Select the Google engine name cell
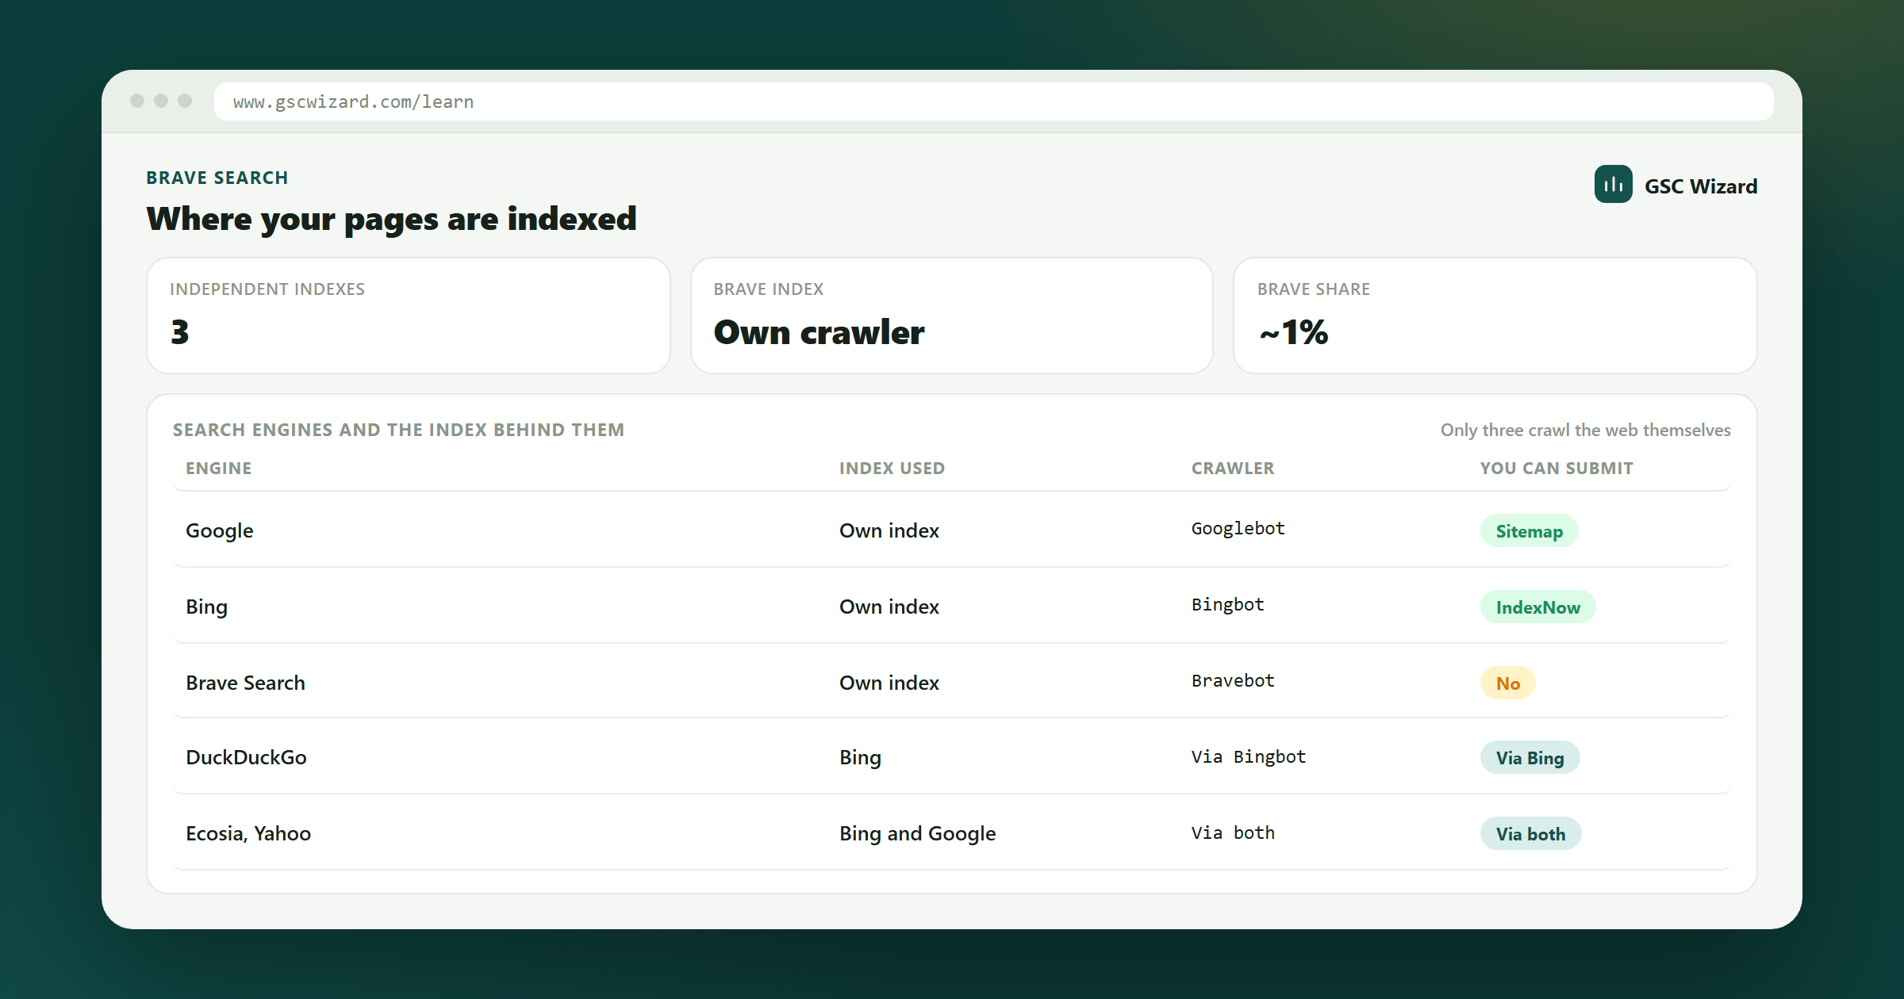Viewport: 1904px width, 999px height. (x=220, y=530)
